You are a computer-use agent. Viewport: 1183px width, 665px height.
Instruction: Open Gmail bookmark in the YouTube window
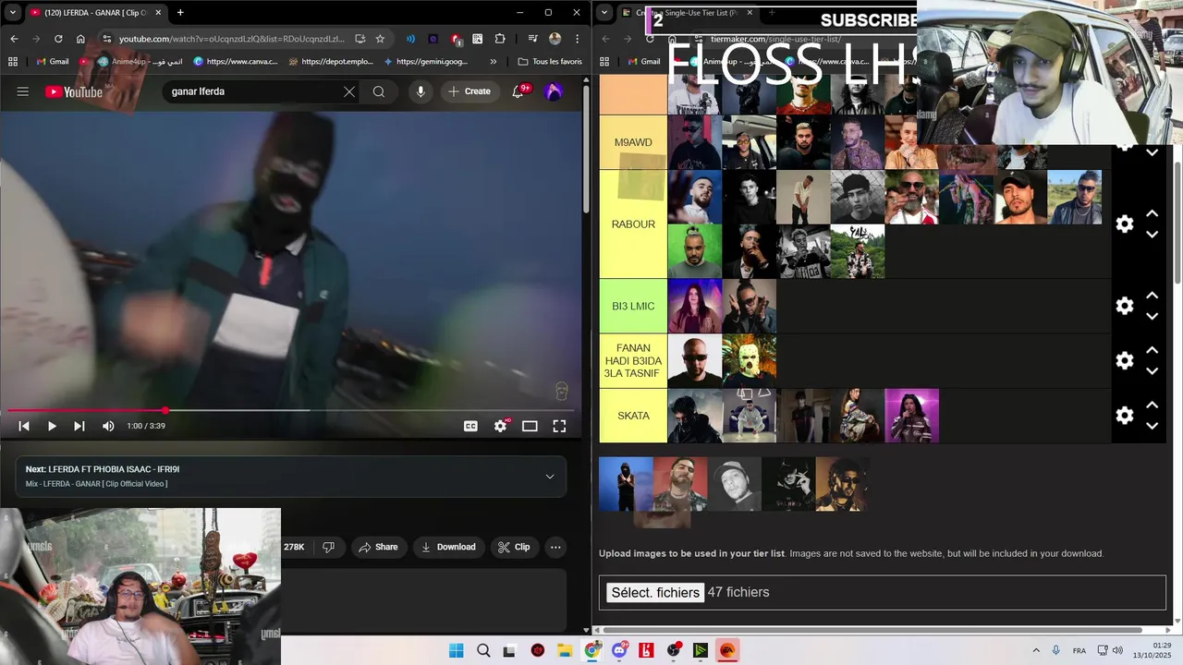[52, 62]
